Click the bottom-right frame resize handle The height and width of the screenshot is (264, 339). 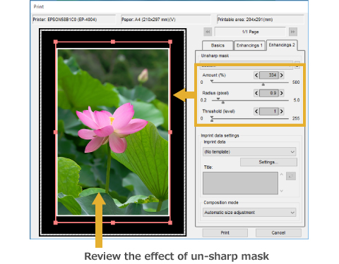point(170,222)
